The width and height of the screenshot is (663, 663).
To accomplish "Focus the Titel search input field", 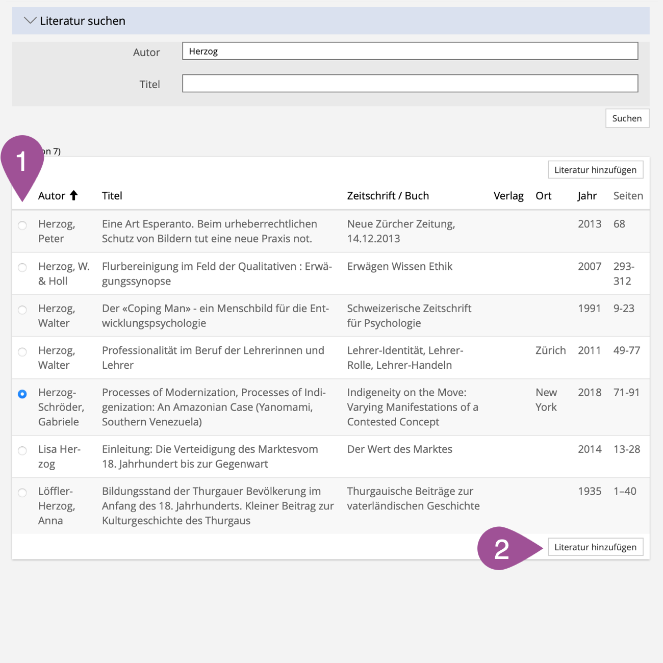I will (x=410, y=84).
